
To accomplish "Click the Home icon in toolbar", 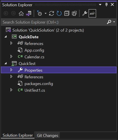I will [x=21, y=14].
